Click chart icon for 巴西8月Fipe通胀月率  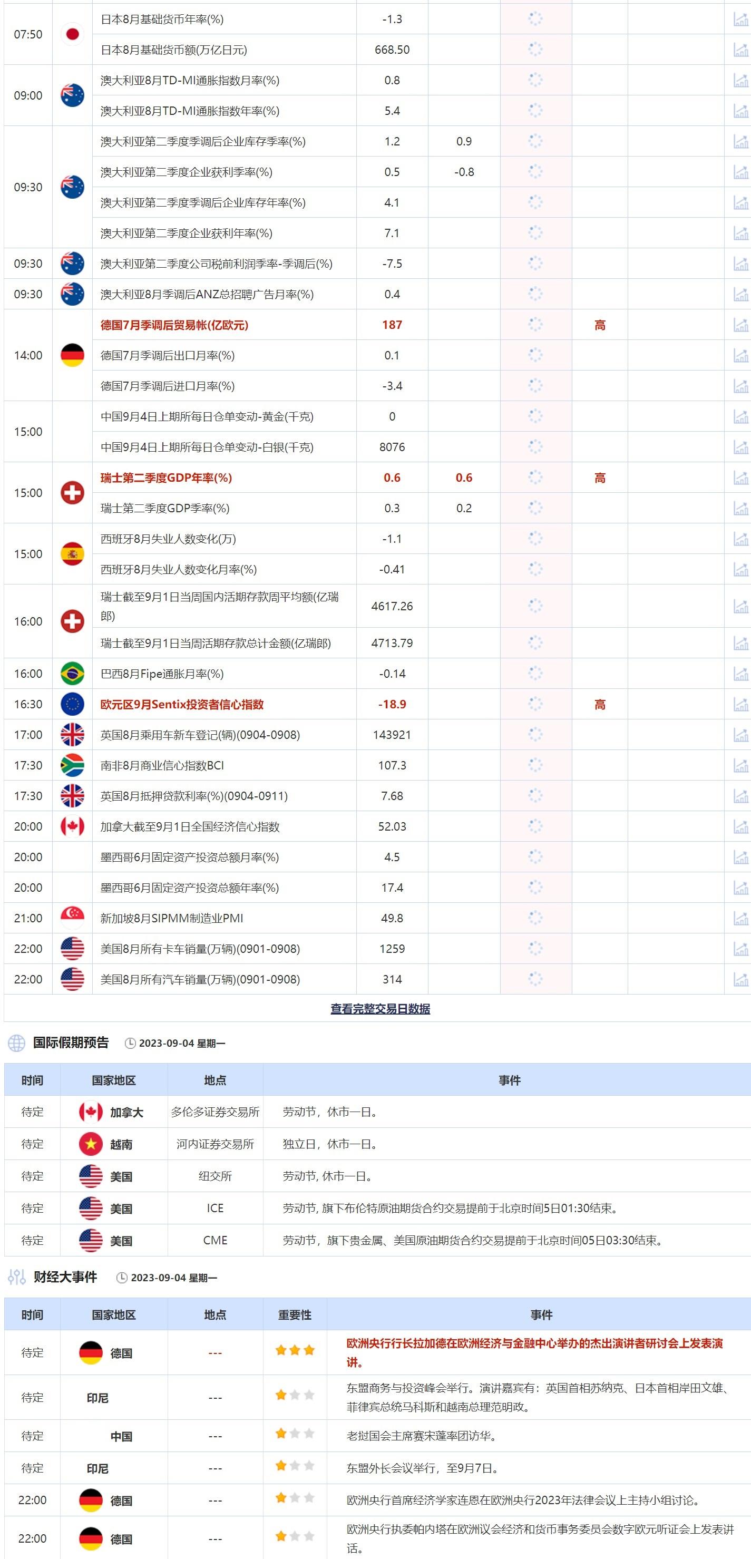pos(740,674)
